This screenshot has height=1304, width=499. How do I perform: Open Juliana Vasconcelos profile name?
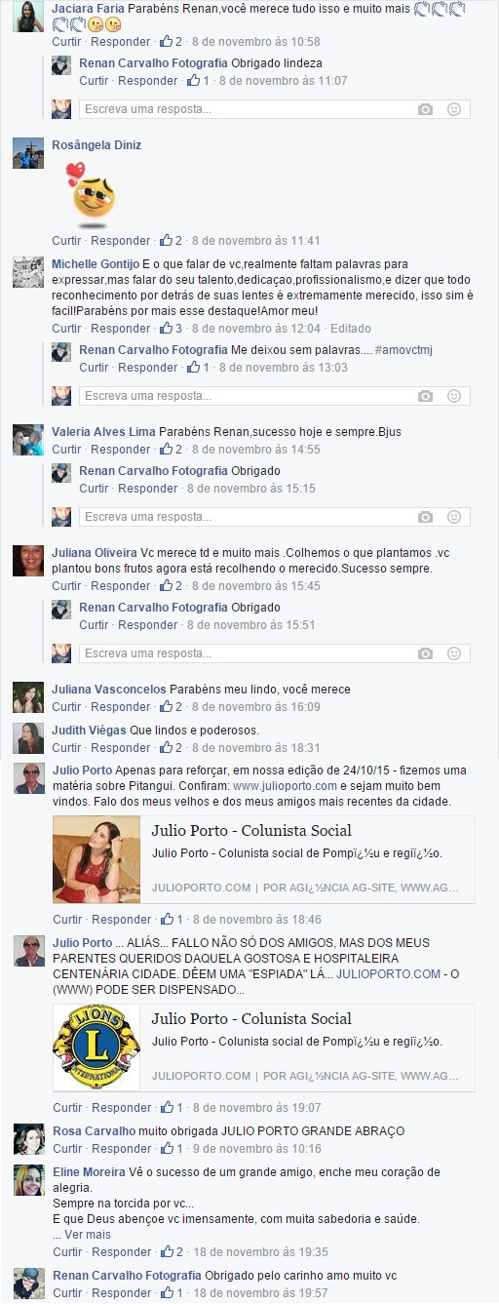(109, 690)
